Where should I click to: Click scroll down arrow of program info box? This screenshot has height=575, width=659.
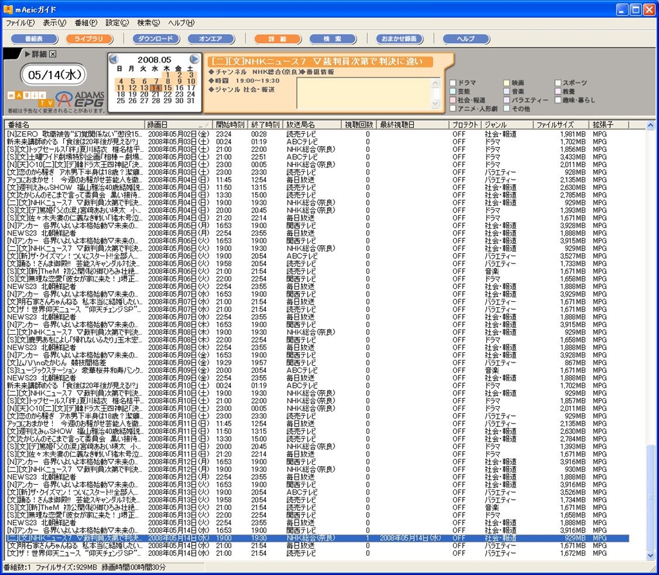click(x=436, y=103)
